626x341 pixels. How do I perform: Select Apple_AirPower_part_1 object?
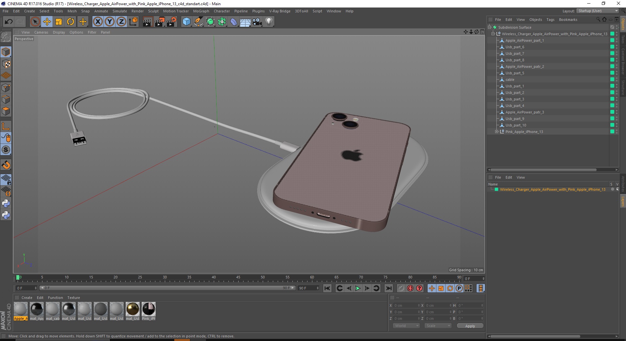pyautogui.click(x=524, y=40)
